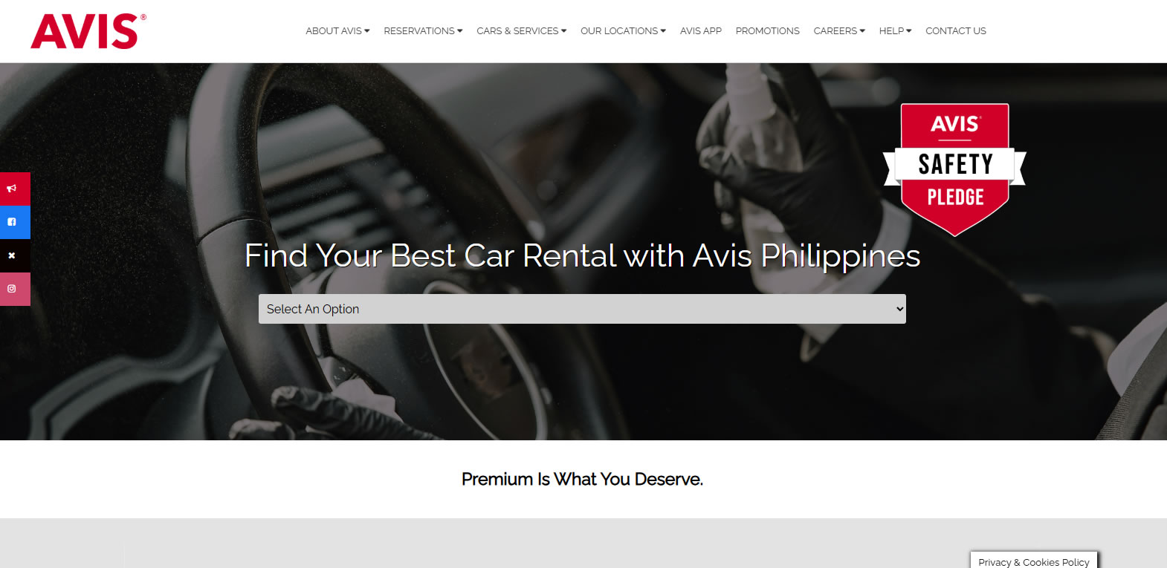Click the Avis logo in header
Screen dimensions: 1167x568
click(88, 31)
